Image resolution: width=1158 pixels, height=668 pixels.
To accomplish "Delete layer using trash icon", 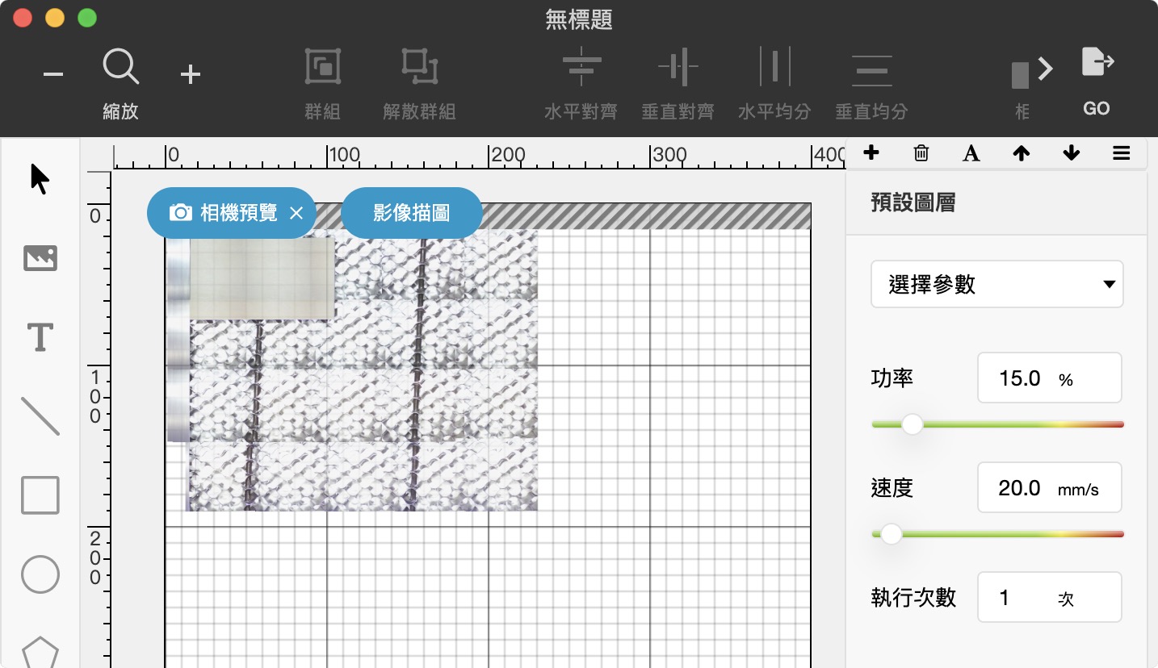I will [921, 153].
